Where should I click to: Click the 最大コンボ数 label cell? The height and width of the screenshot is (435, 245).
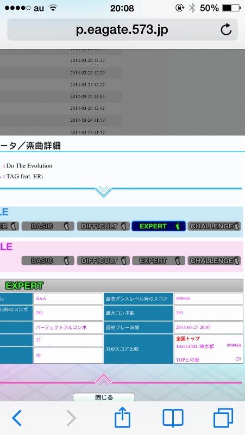(x=139, y=313)
